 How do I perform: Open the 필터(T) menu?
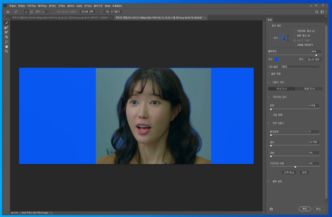click(71, 6)
